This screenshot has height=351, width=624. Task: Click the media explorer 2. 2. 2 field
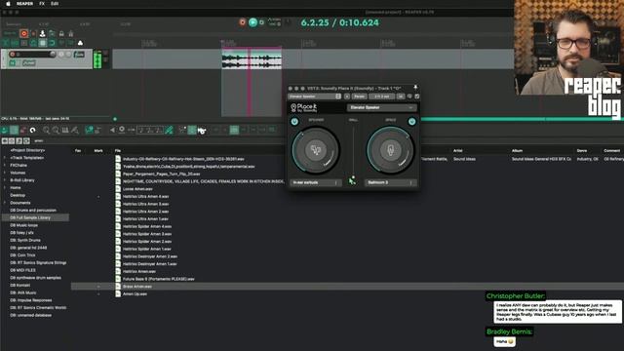[149, 130]
